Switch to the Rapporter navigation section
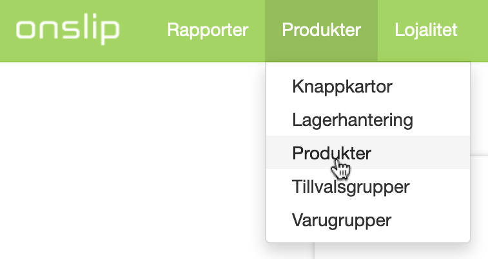488x259 pixels. click(208, 30)
